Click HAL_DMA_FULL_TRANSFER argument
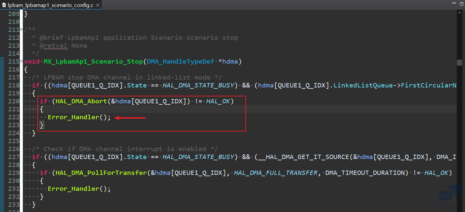Screen dimensions: 465x212 [x=276, y=173]
